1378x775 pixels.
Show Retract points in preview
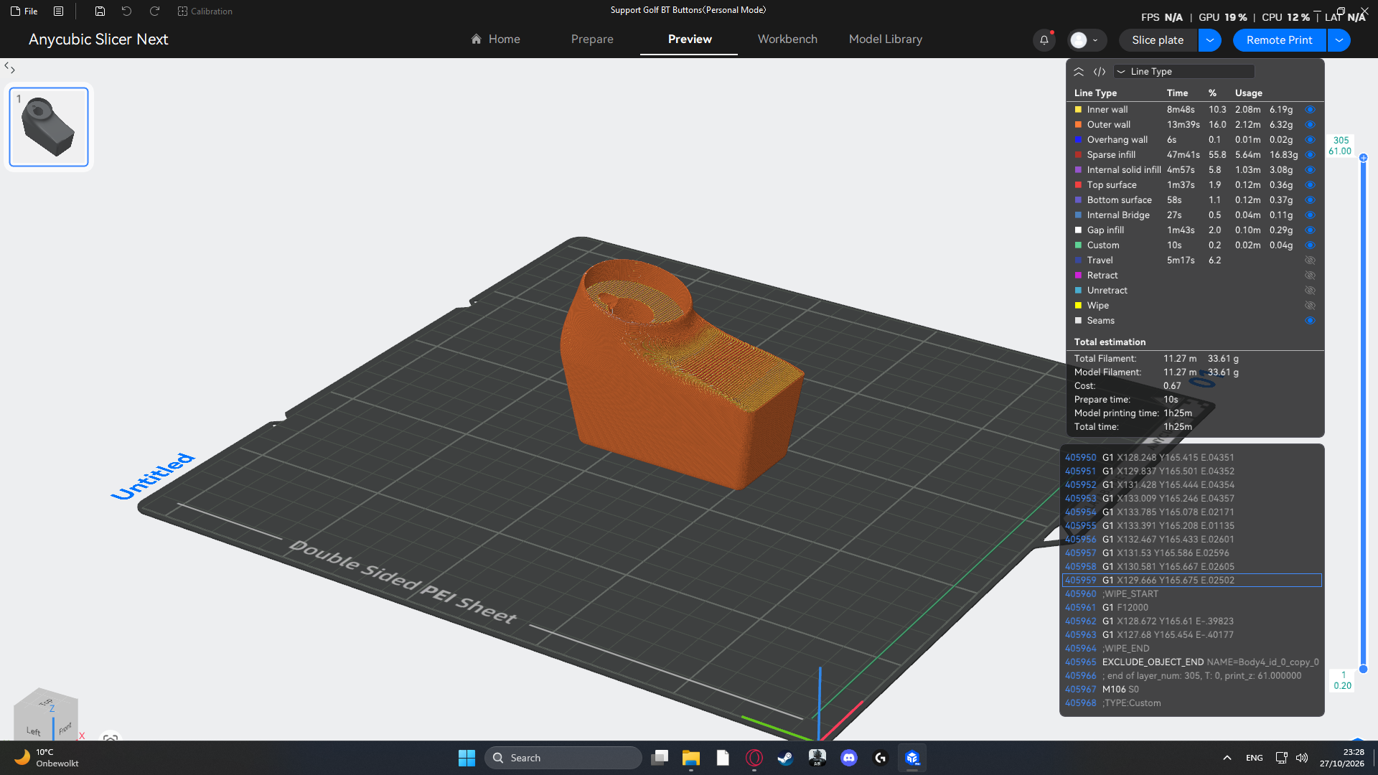point(1310,276)
